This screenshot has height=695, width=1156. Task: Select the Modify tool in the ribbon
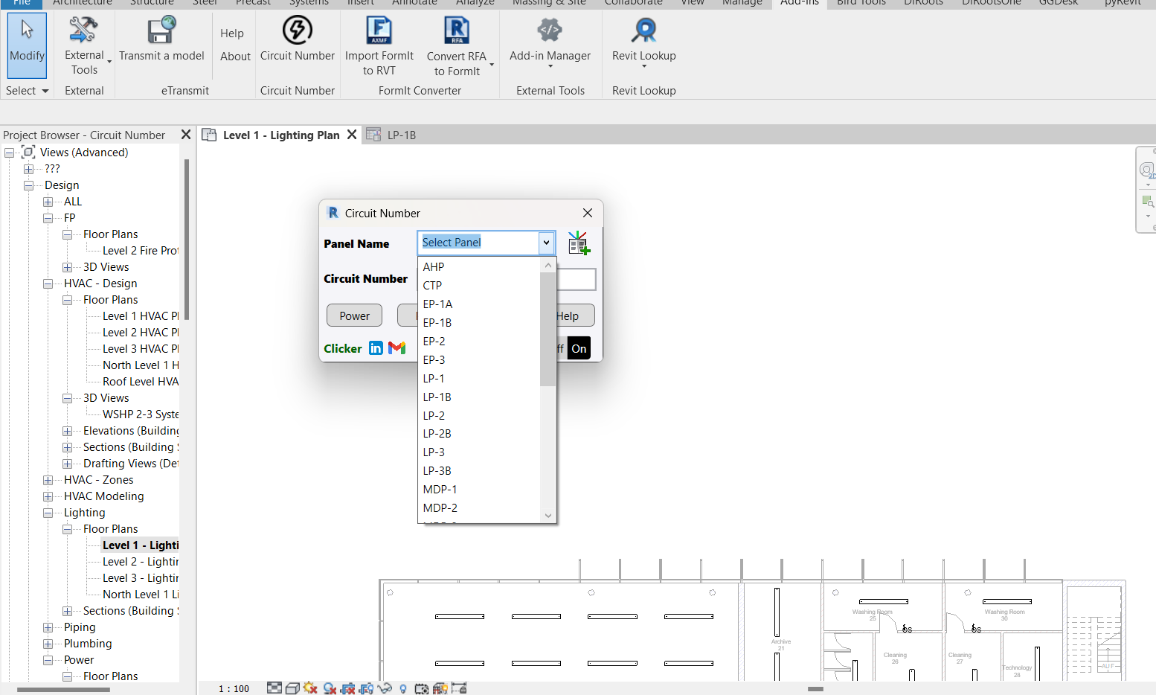point(27,45)
